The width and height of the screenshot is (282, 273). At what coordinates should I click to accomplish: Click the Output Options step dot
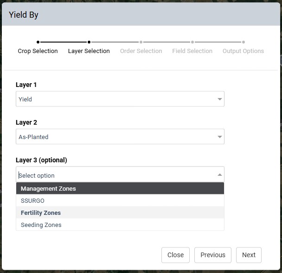pos(244,42)
